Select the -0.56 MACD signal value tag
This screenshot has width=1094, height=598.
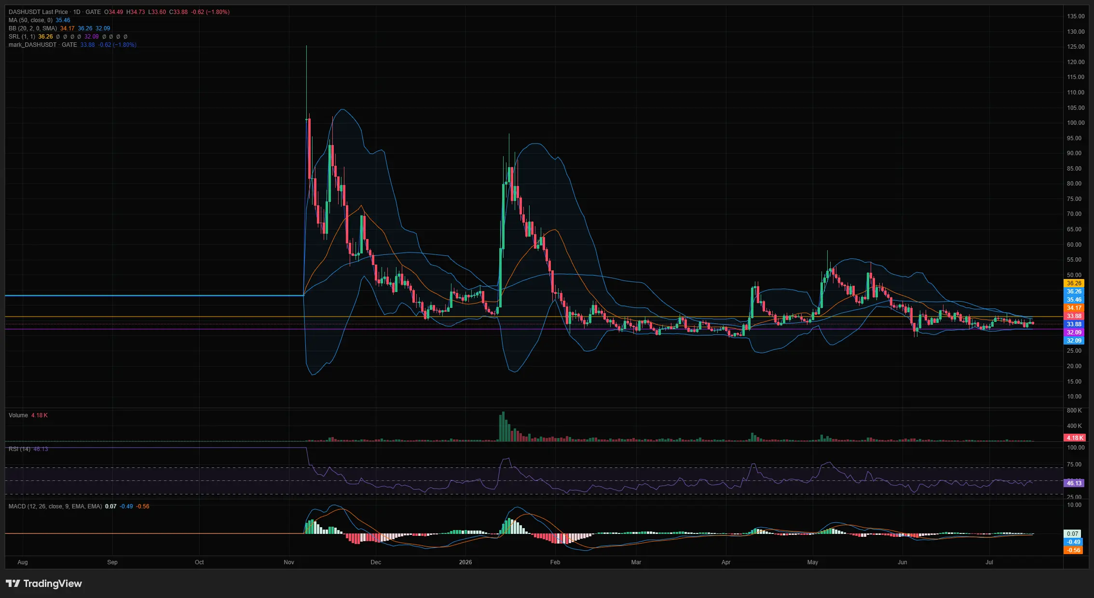(1074, 550)
